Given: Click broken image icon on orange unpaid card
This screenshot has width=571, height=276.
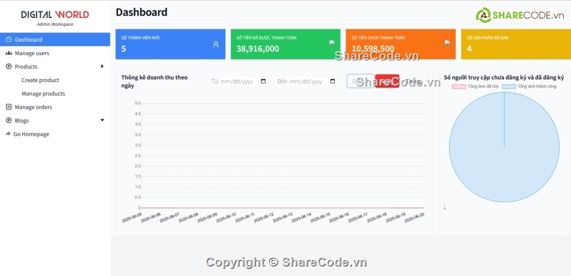Looking at the screenshot, I should click(447, 43).
